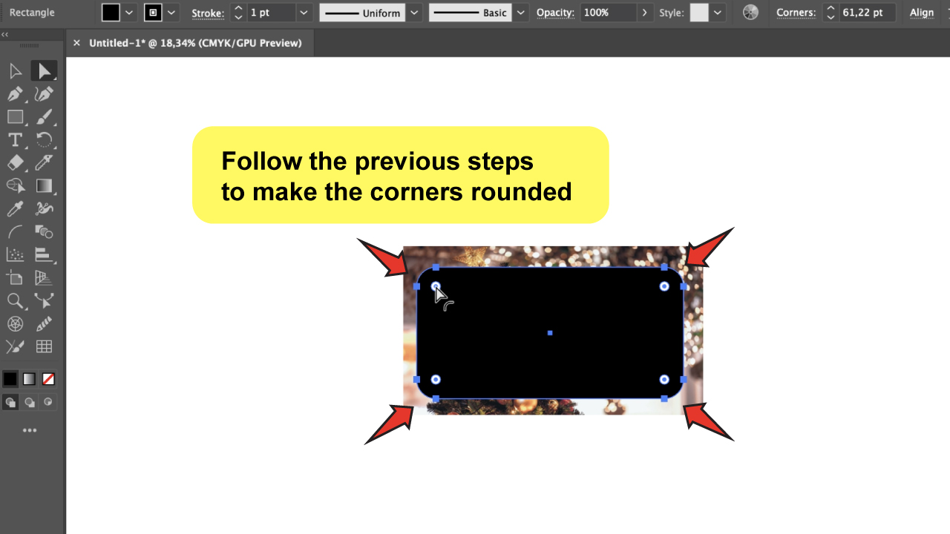Choose the Artboard tool
Viewport: 950px width, 534px height.
pos(15,278)
